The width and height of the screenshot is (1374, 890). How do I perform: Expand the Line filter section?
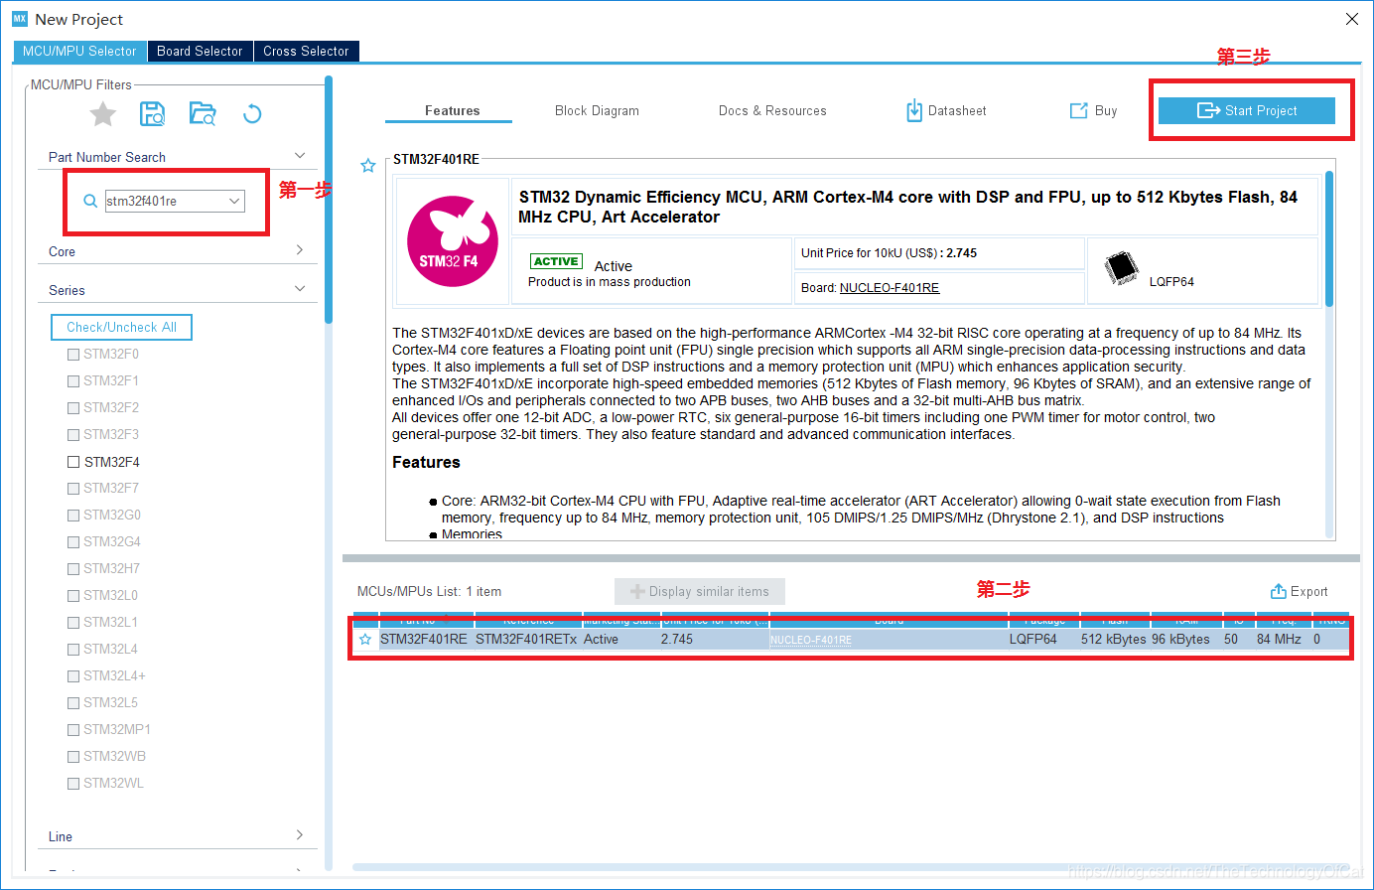pyautogui.click(x=300, y=835)
